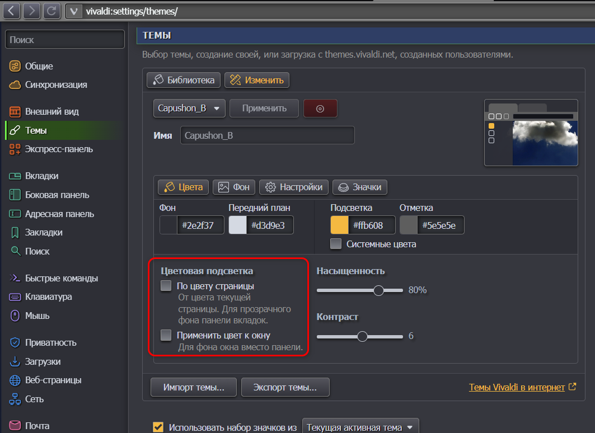
Task: Open Закладки bookmark icon
Action: click(15, 232)
